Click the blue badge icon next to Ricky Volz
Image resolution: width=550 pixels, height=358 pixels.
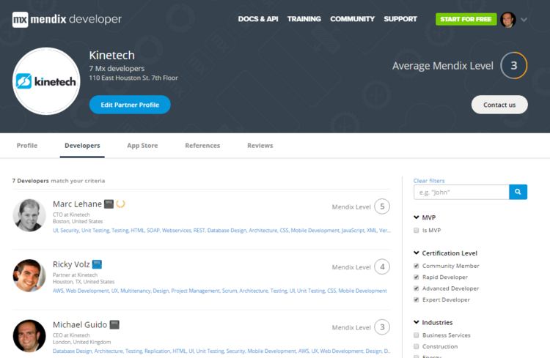pyautogui.click(x=97, y=264)
